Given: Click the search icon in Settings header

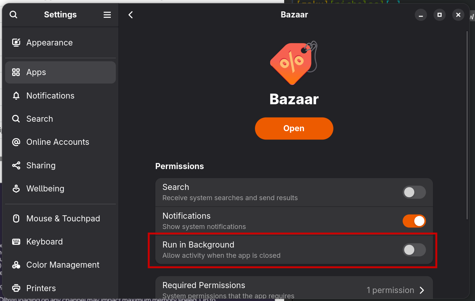Looking at the screenshot, I should point(13,15).
